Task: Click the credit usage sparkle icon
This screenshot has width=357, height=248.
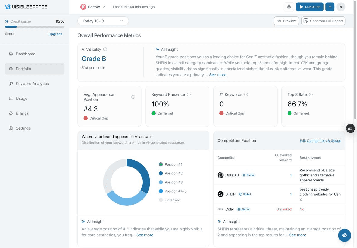Action: click(7, 21)
